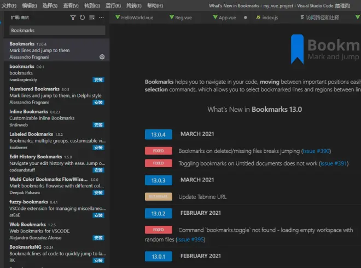The image size is (361, 268).
Task: Install the fuzzy-bookmarks extension
Action: (98, 215)
